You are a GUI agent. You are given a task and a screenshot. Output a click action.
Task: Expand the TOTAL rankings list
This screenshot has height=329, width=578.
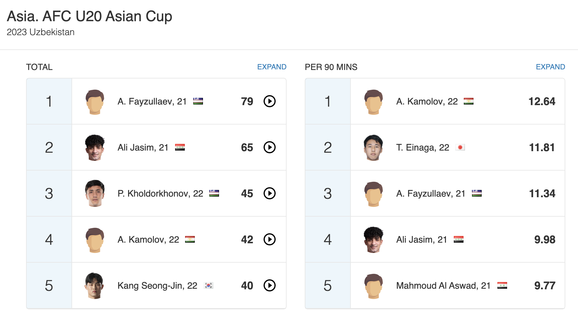tap(271, 67)
